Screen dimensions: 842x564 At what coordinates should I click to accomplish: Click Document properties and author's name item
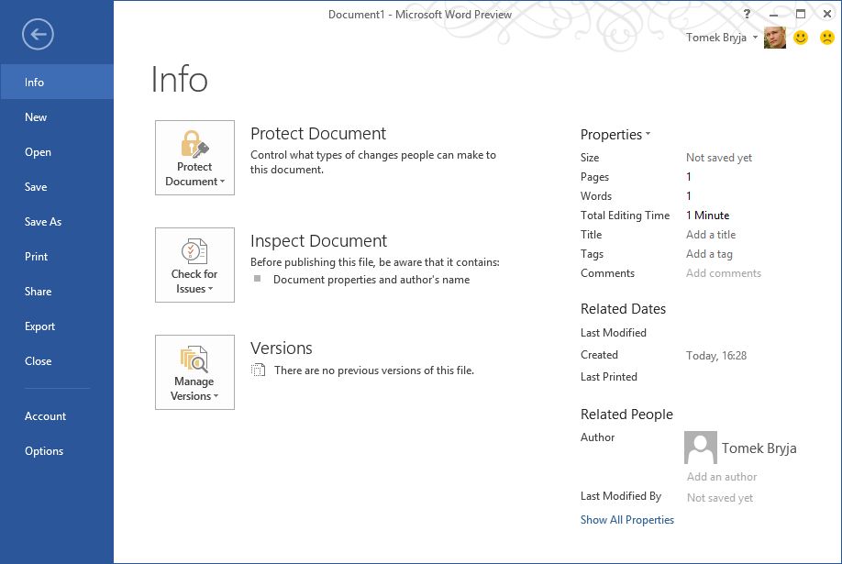click(371, 280)
